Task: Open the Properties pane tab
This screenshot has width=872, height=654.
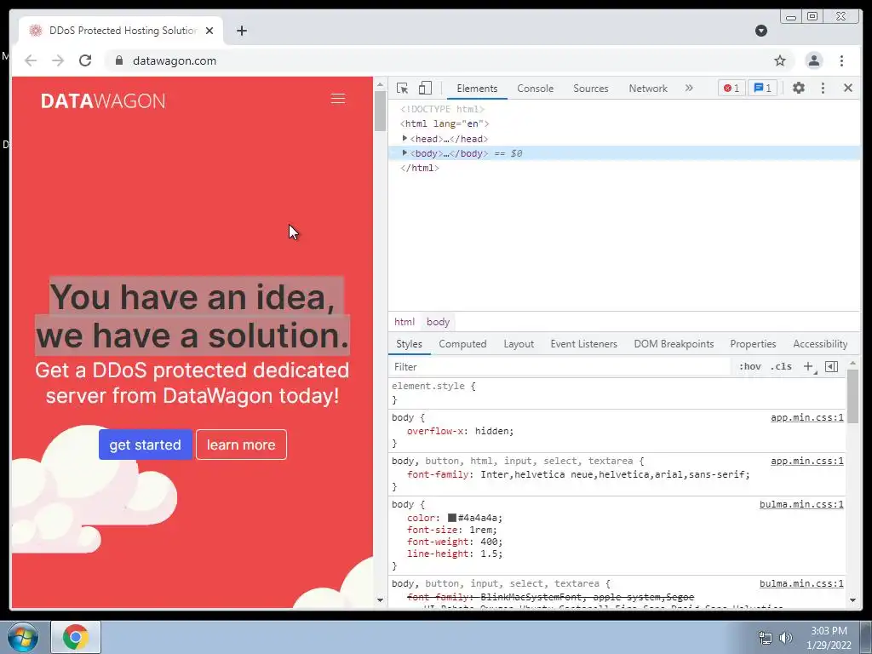Action: [753, 344]
